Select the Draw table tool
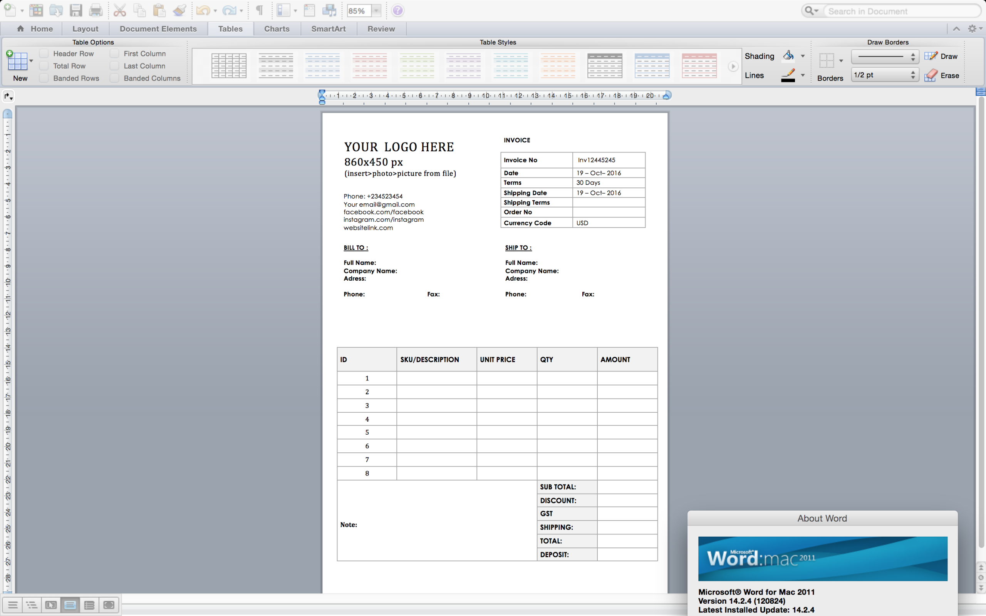 click(x=941, y=56)
